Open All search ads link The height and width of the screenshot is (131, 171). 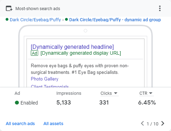(20, 124)
